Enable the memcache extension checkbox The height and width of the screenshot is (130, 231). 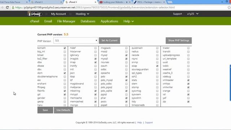[95, 98]
